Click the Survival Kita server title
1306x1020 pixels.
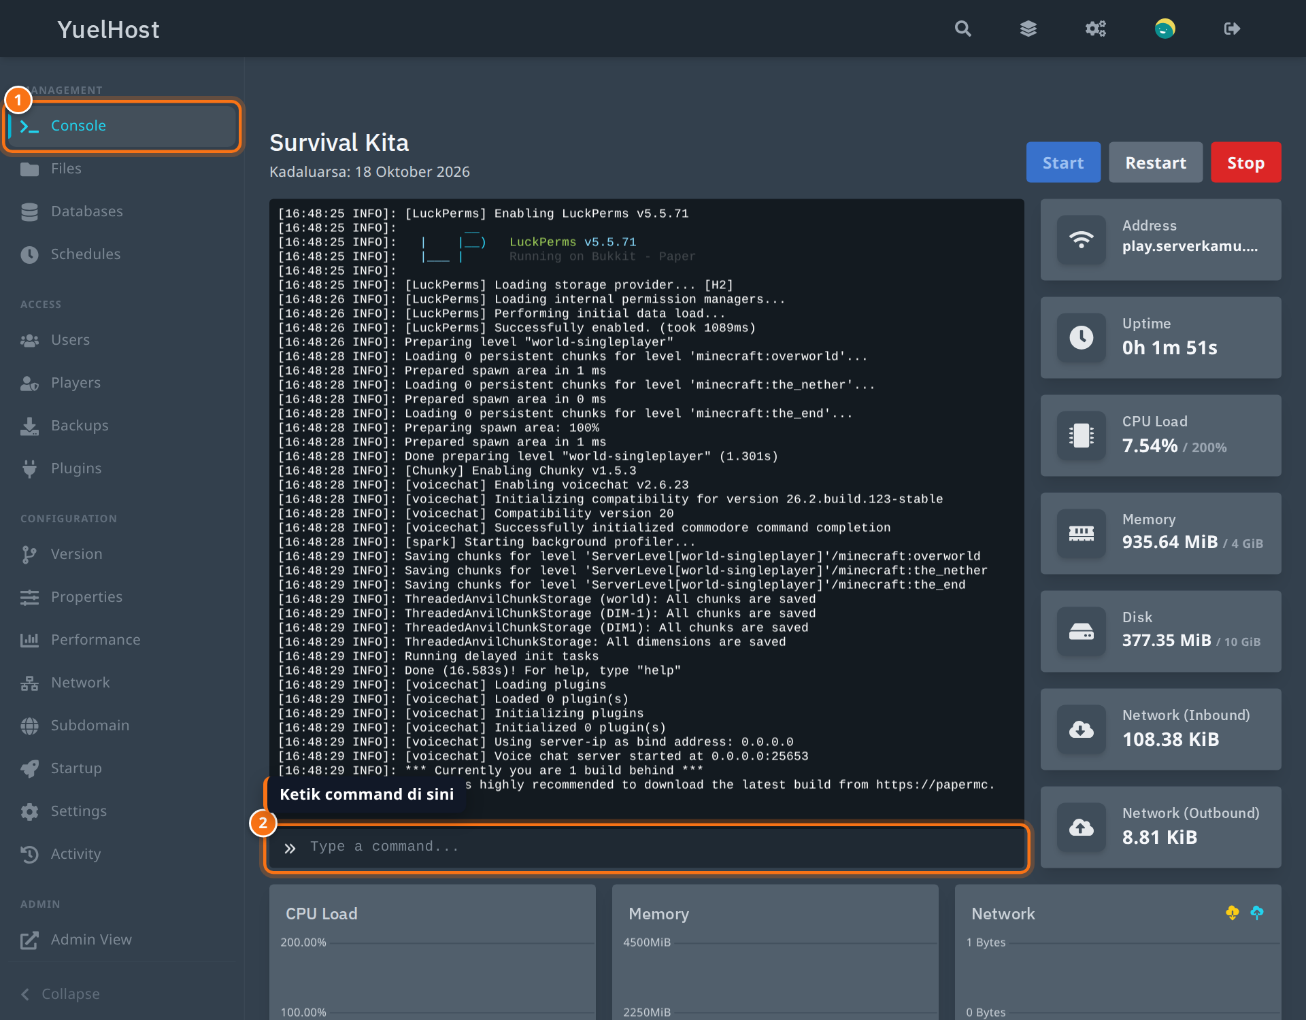(339, 143)
